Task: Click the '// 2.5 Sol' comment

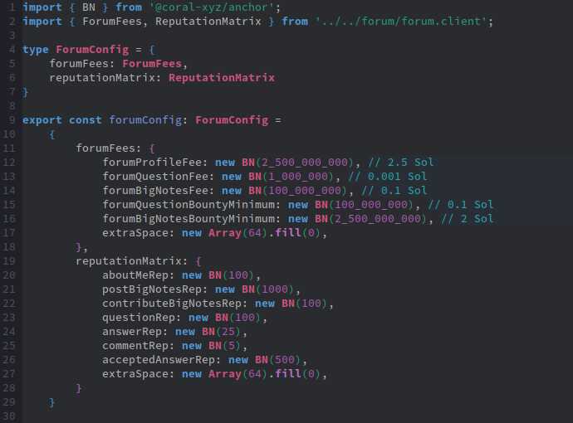Action: click(401, 163)
